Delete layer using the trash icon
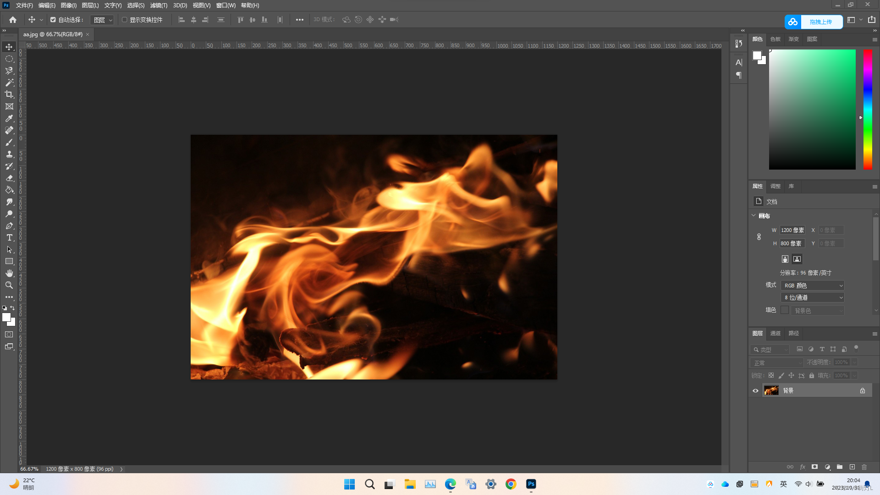 [x=864, y=467]
